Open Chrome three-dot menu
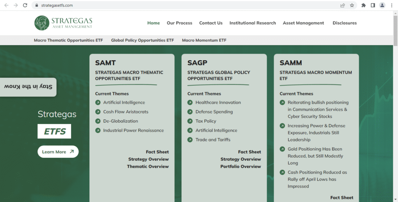 391,5
